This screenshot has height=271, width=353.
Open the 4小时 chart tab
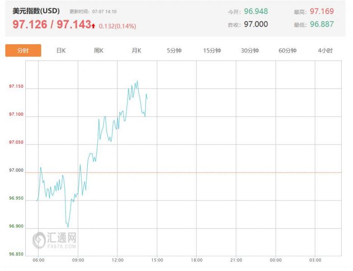click(325, 51)
